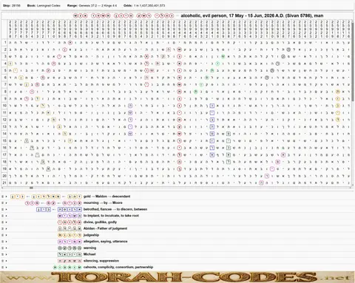Click the horizontal scrollbar thumb under the grid

pyautogui.click(x=31, y=188)
